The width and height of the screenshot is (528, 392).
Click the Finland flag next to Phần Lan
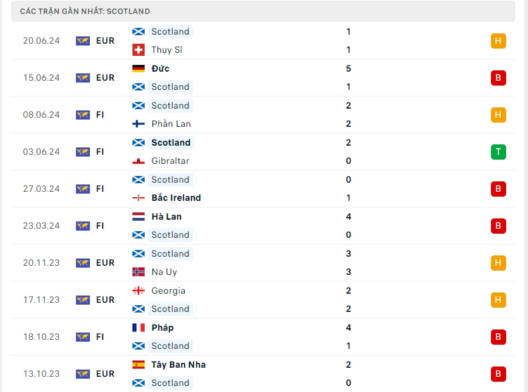point(139,124)
